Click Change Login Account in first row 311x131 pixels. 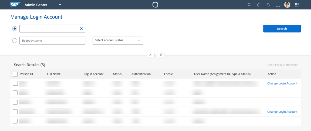[x=282, y=83]
